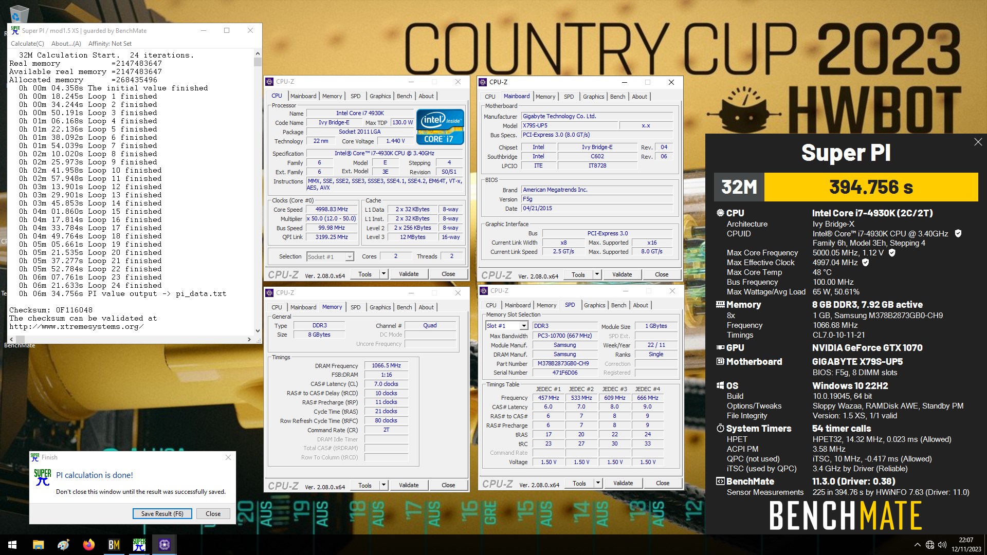Open BenchMate taskbar icon
Screen dimensions: 987x555
[x=114, y=545]
